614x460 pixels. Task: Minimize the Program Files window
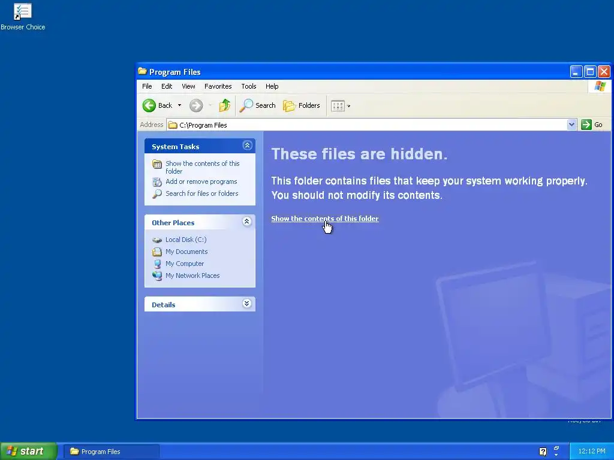coord(576,72)
